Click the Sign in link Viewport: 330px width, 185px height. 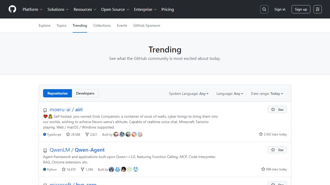(x=280, y=9)
